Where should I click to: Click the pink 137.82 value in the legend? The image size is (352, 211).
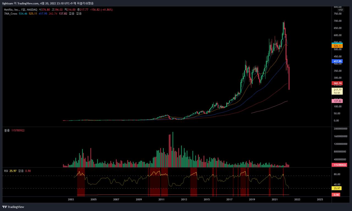[x=63, y=13]
